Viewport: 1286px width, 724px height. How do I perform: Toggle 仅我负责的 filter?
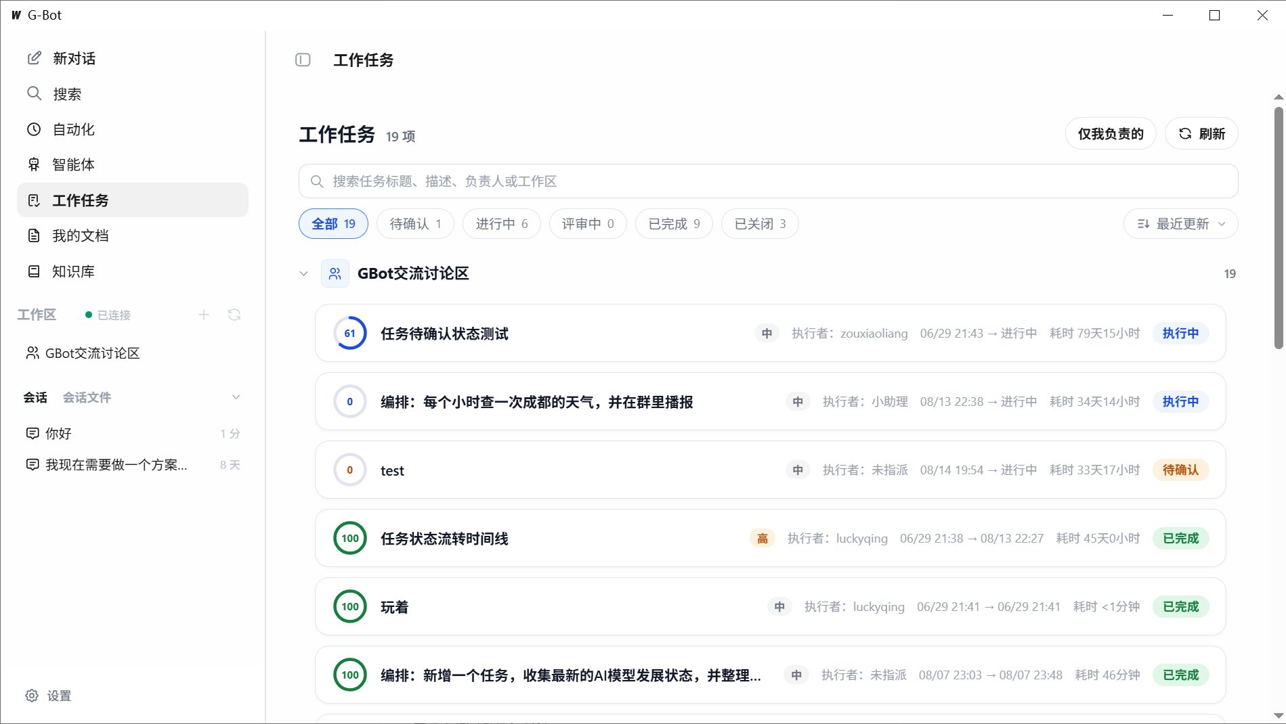tap(1111, 134)
